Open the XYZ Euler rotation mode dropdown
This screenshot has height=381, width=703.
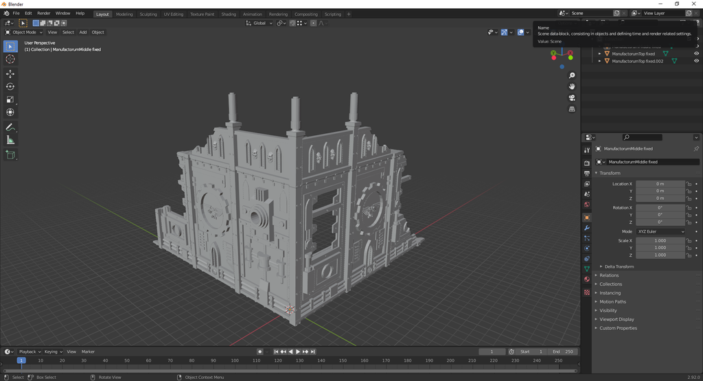[660, 231]
